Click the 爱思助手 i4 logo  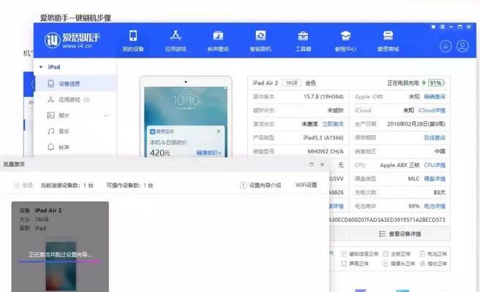point(72,39)
